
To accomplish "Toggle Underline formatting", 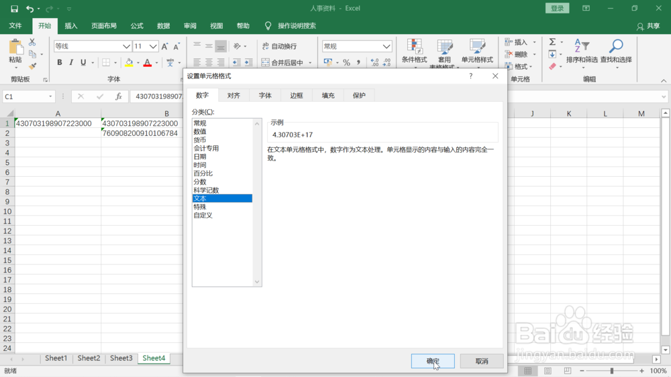I will (x=83, y=62).
